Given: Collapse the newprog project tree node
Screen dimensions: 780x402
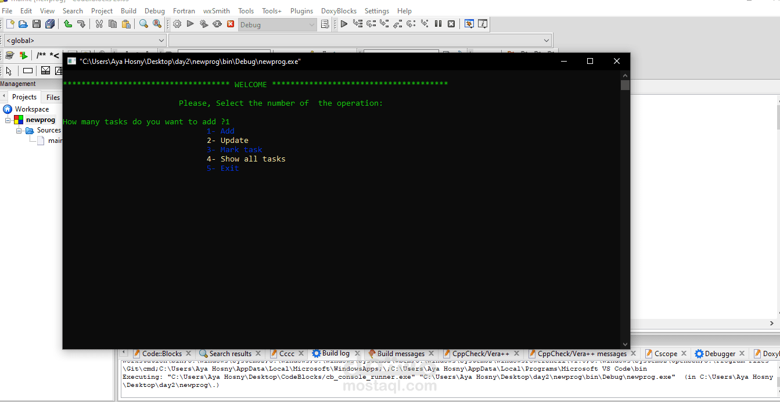Looking at the screenshot, I should coord(8,120).
